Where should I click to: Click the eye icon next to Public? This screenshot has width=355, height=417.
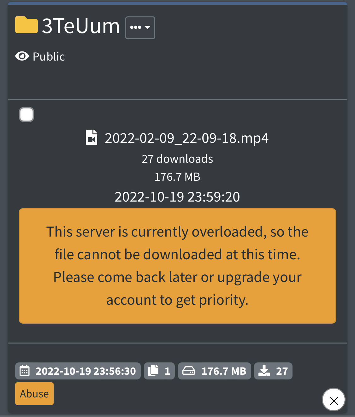point(22,56)
